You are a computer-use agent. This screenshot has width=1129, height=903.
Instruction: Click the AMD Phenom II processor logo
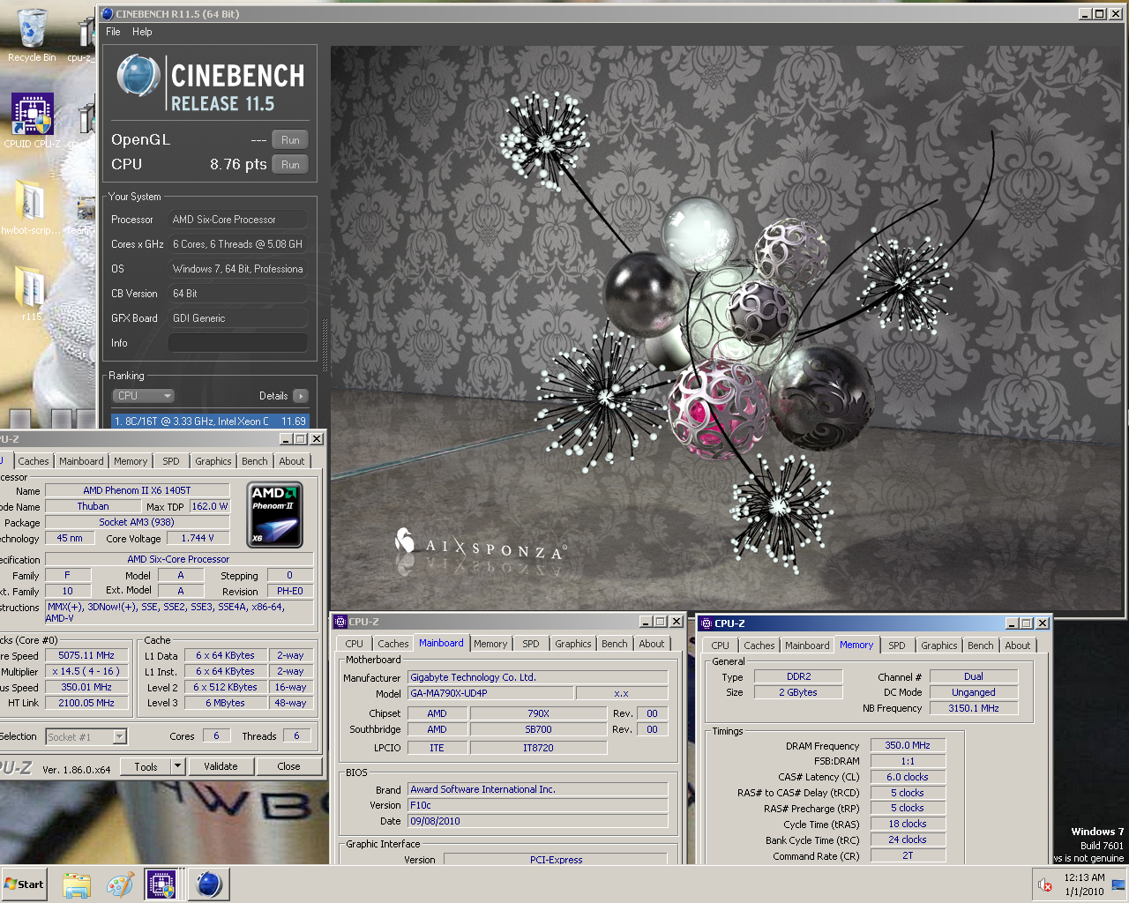274,514
